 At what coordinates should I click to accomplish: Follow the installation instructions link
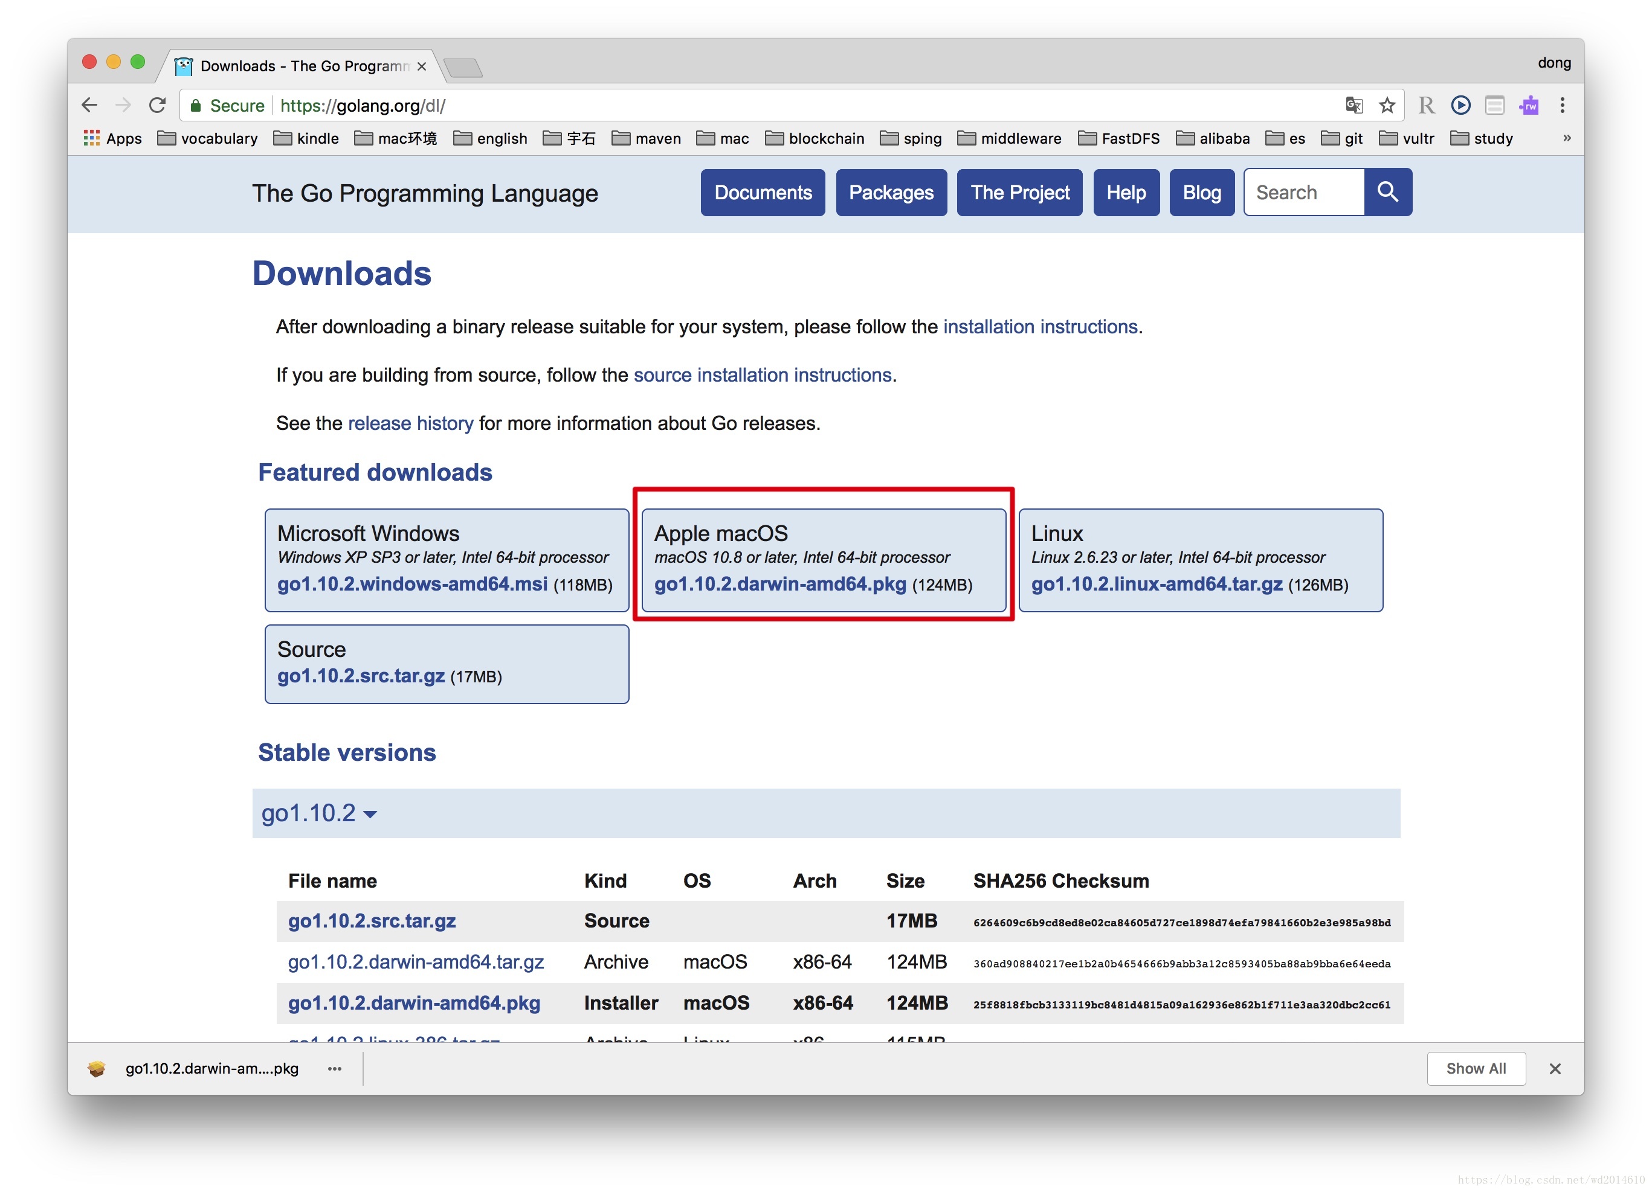(x=1040, y=327)
